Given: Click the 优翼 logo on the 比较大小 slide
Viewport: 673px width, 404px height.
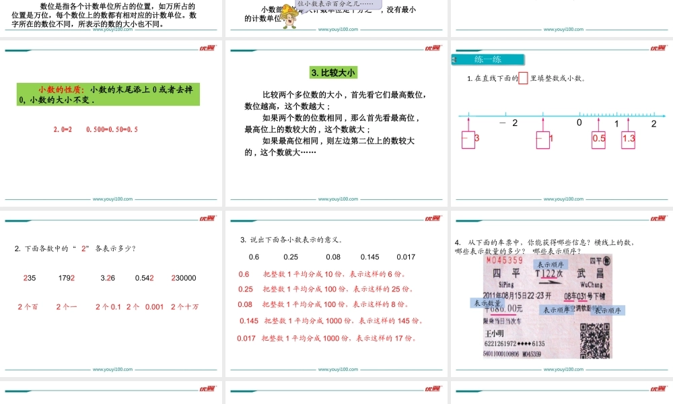Looking at the screenshot, I should (x=434, y=47).
